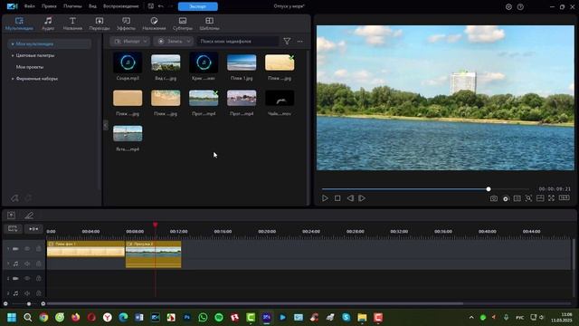Screen dimensions: 579x326
Task: Click the timeline view dropdown beside the ruler
Action: [x=13, y=229]
